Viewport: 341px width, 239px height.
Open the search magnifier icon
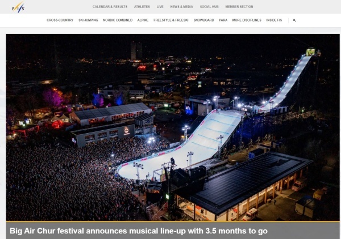tap(294, 20)
